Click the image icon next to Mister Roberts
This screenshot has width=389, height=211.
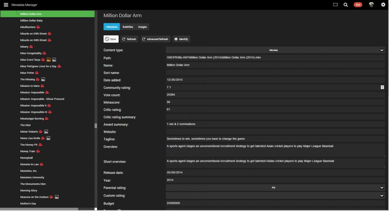46,132
